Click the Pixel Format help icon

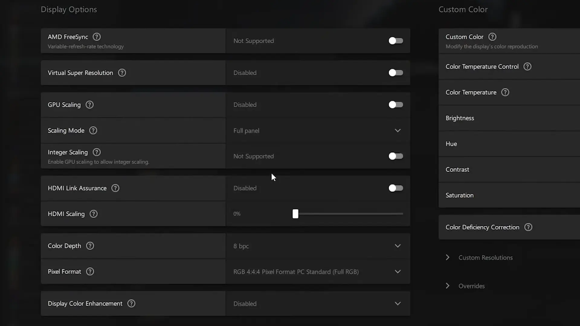tap(90, 271)
